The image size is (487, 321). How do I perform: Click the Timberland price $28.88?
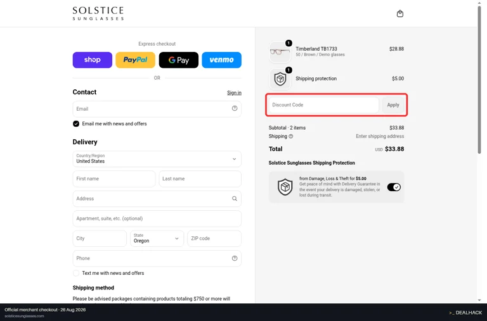[396, 49]
